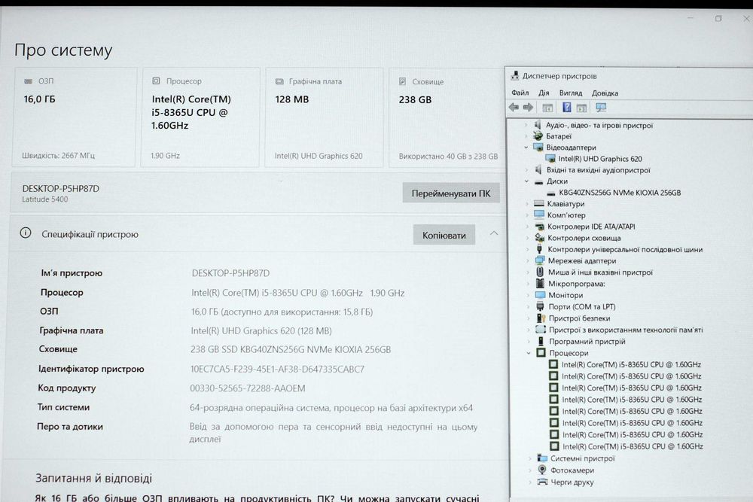Collapse the Процесори tree node

(x=529, y=353)
